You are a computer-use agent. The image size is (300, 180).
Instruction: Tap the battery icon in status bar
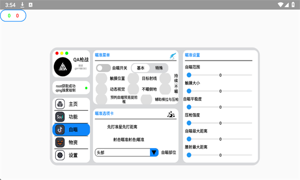click(293, 4)
